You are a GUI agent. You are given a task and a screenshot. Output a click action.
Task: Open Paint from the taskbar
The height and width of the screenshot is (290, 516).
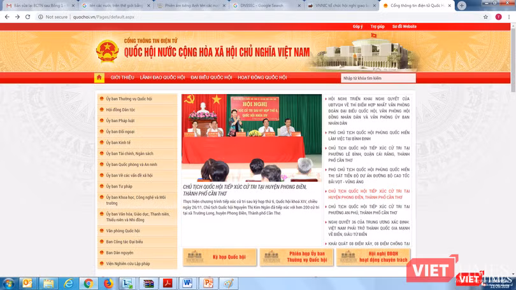[x=229, y=284]
